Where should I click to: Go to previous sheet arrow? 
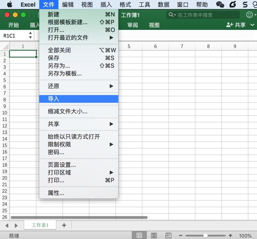click(x=7, y=226)
